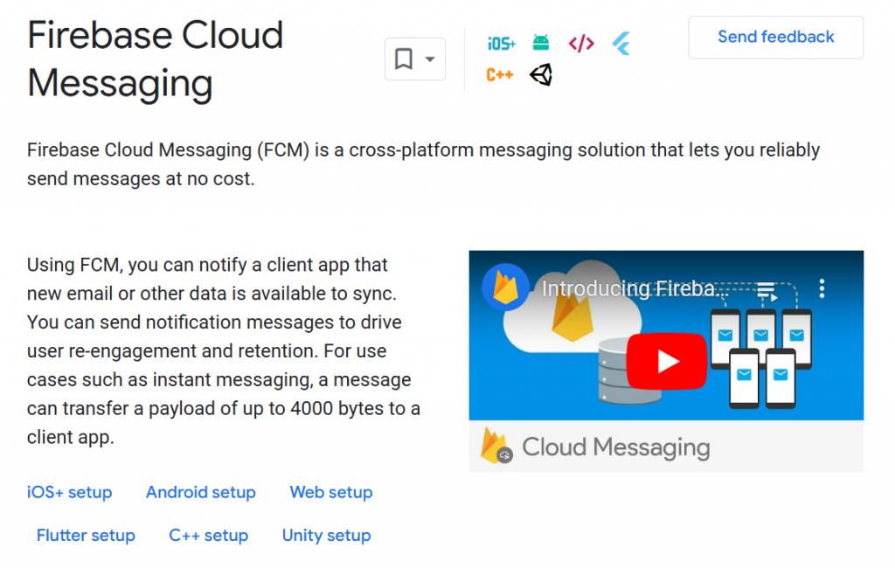
Task: Click the Send feedback button
Action: click(x=775, y=37)
